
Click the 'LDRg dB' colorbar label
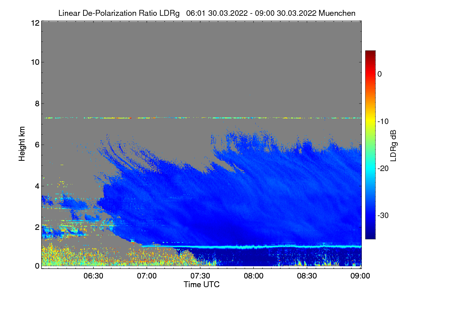(x=393, y=145)
